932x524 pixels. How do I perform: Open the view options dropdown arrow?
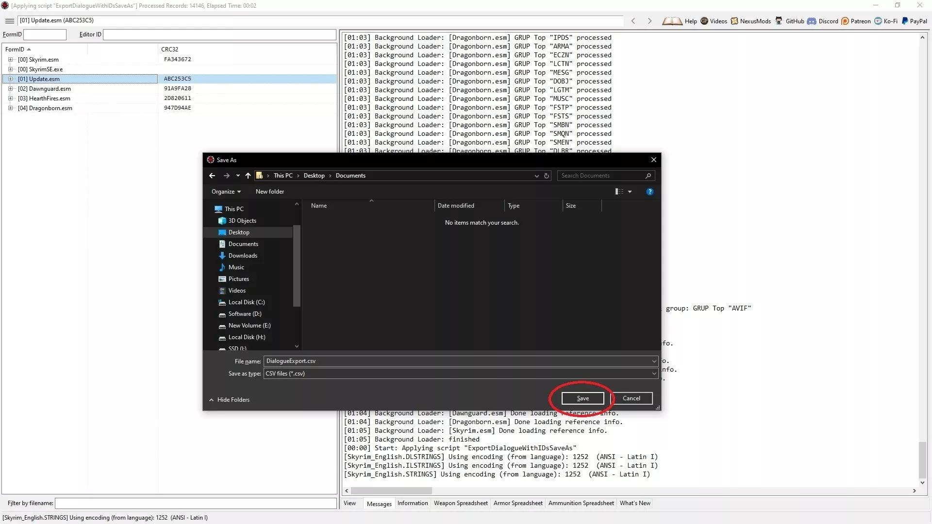click(x=630, y=192)
